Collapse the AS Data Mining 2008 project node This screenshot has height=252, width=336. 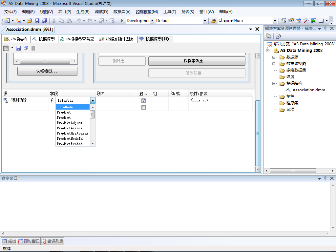coord(267,51)
